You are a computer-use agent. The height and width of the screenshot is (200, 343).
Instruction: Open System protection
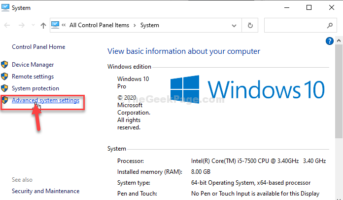tap(35, 88)
